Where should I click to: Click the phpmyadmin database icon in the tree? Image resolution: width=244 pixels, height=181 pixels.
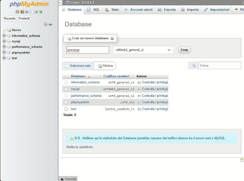tap(9, 52)
